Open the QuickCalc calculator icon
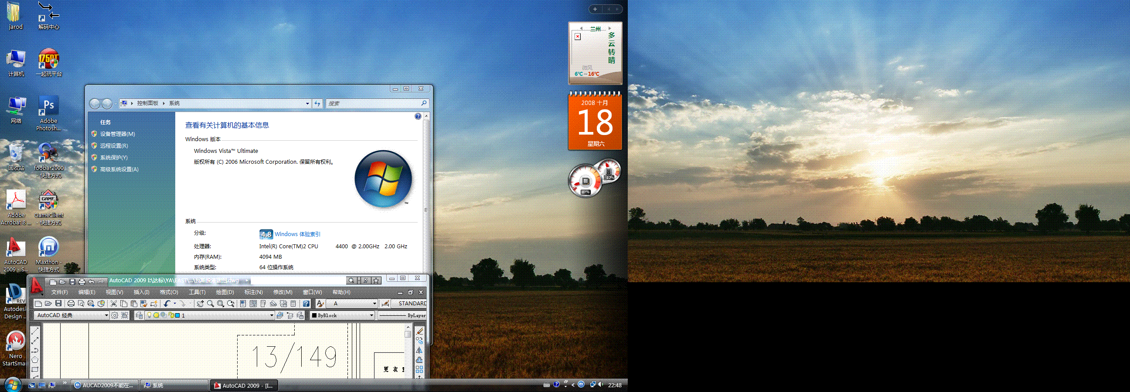Viewport: 1130px width, 392px height. (293, 304)
